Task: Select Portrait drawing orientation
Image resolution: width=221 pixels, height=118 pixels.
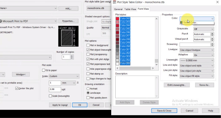Action: [x=88, y=89]
